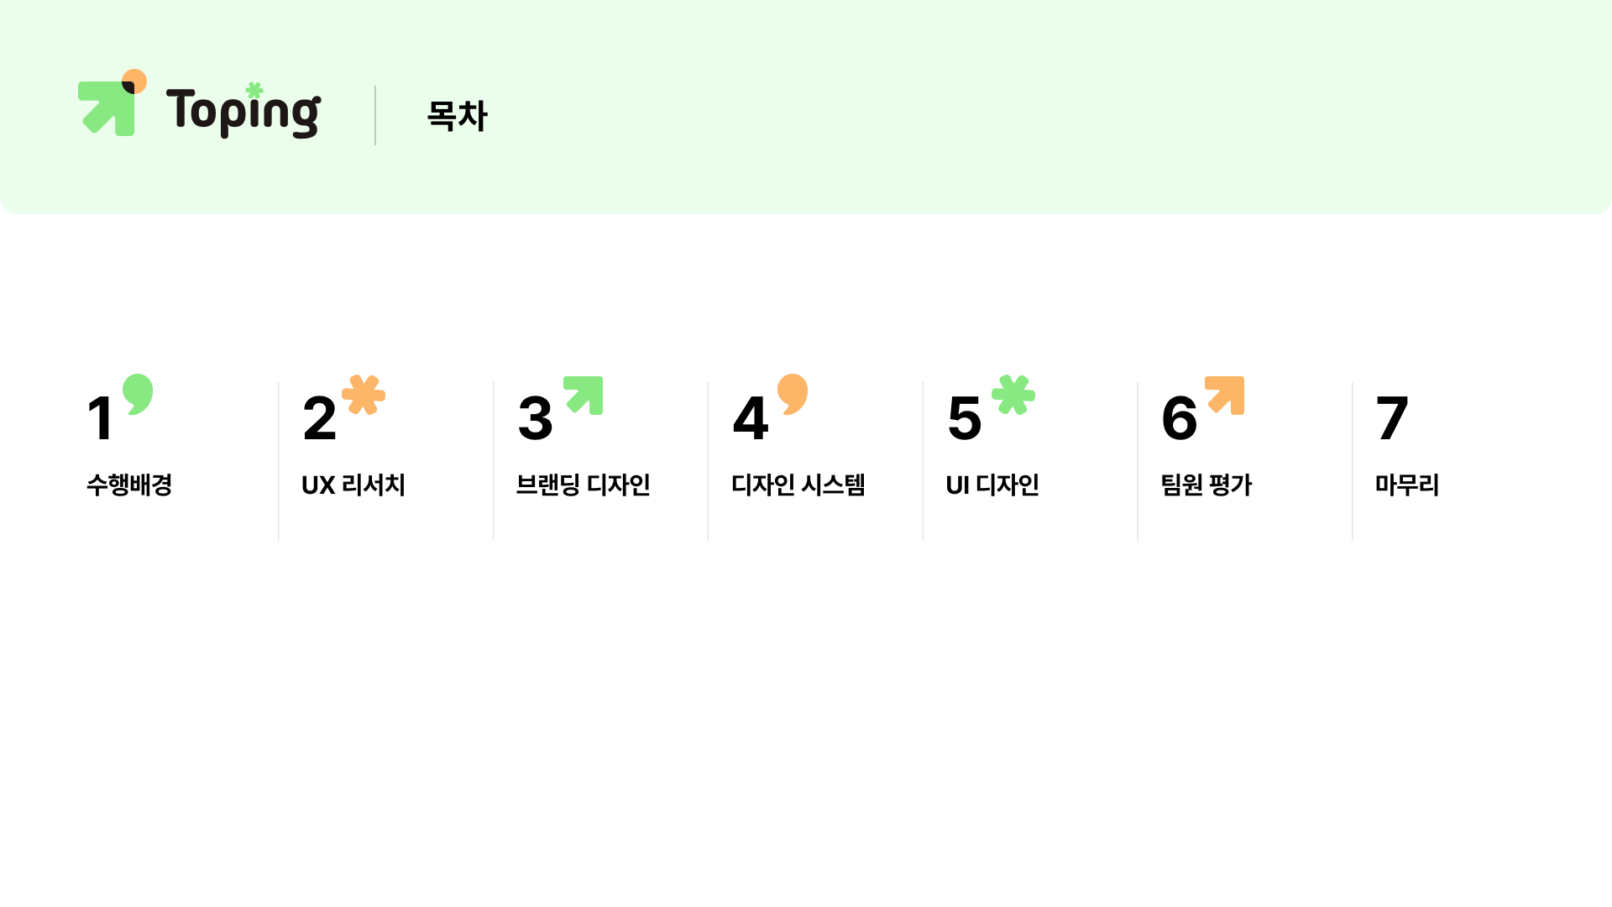
Task: Click the Toping wordmark text
Action: click(243, 111)
